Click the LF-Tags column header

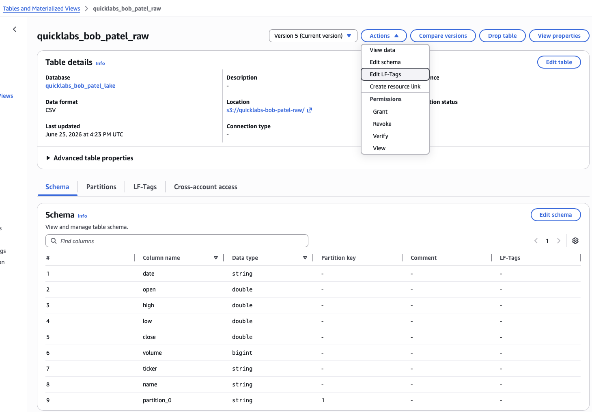point(510,258)
